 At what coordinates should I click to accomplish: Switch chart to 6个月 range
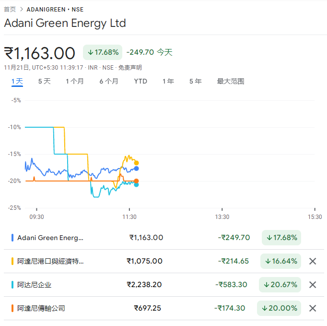[109, 81]
